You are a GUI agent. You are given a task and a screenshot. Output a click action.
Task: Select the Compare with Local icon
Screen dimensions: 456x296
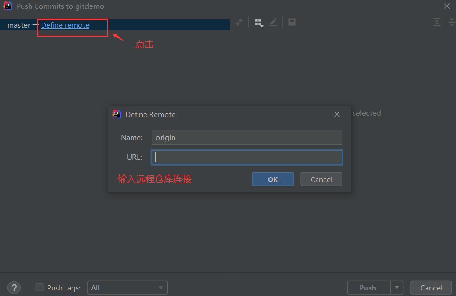pos(239,22)
